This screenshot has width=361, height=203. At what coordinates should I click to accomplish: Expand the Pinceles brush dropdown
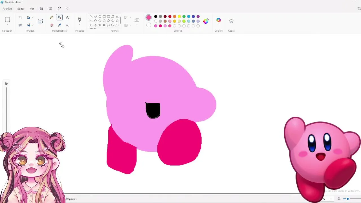(80, 25)
